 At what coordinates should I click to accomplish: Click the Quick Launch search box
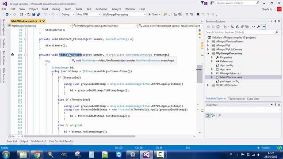click(x=238, y=3)
